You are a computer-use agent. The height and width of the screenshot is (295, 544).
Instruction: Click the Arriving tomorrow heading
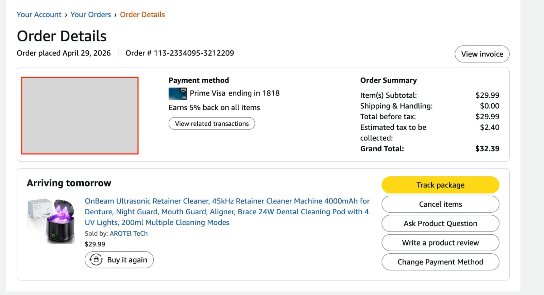coord(69,183)
